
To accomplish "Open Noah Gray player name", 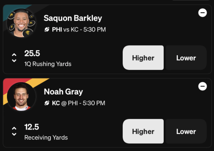I will click(x=63, y=92).
